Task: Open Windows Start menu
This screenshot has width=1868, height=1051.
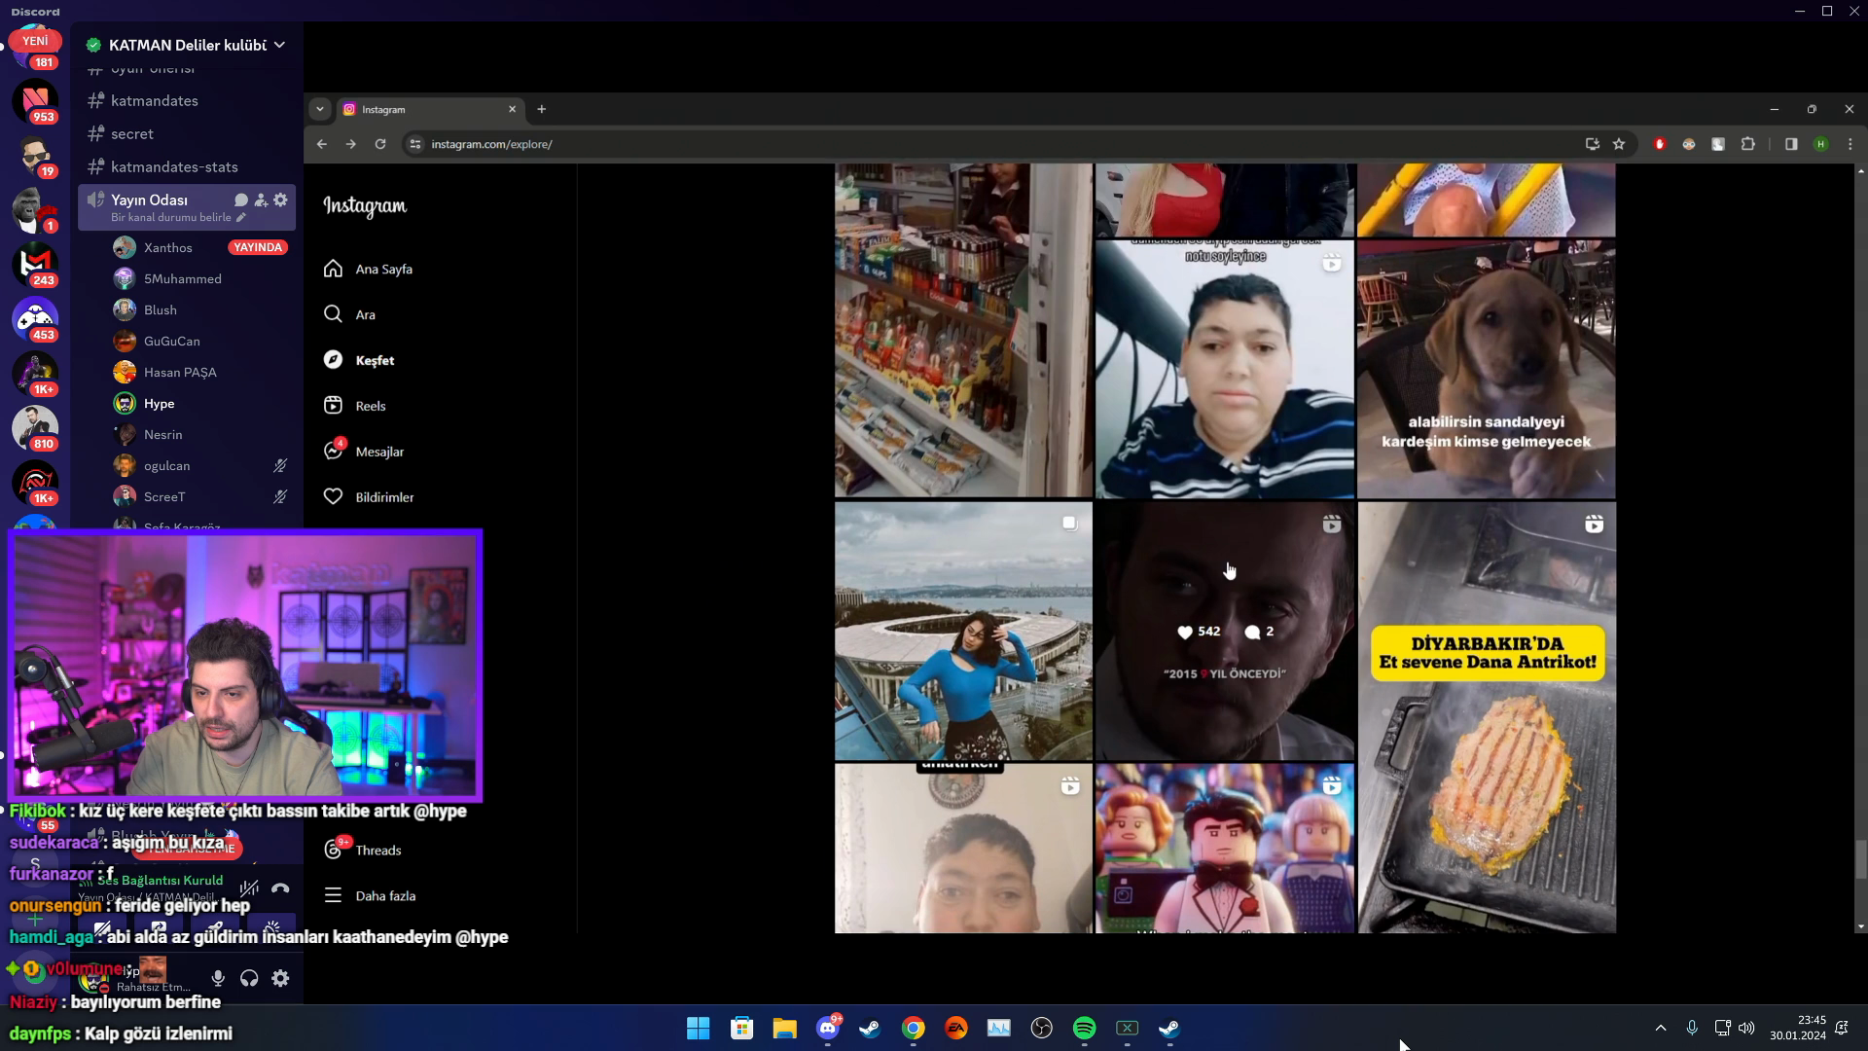Action: 699,1028
